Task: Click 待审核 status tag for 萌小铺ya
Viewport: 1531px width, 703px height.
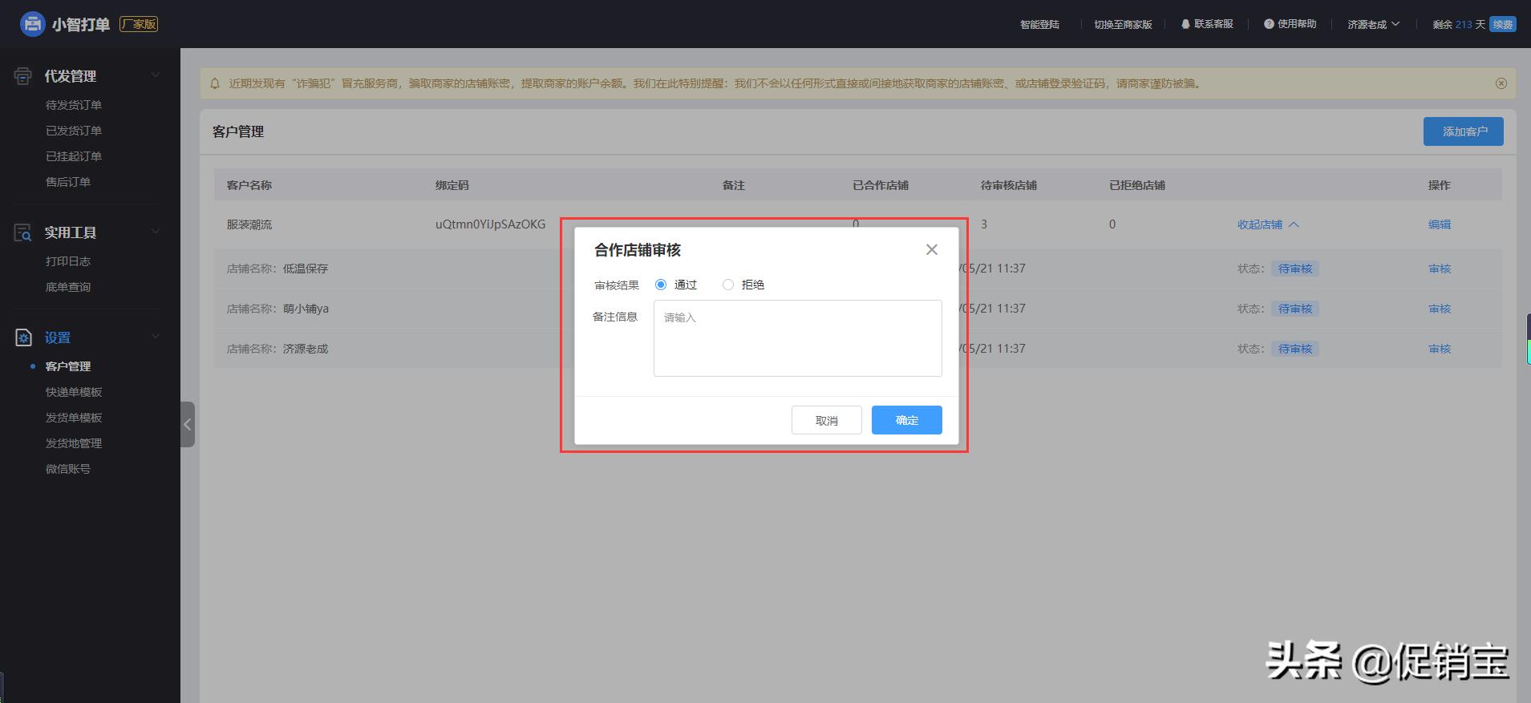Action: coord(1295,309)
